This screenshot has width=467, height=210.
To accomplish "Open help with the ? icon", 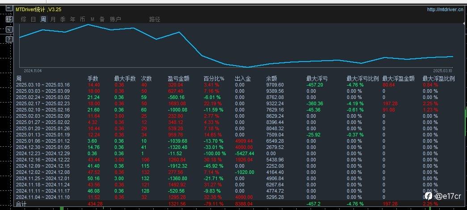I will [9, 39].
